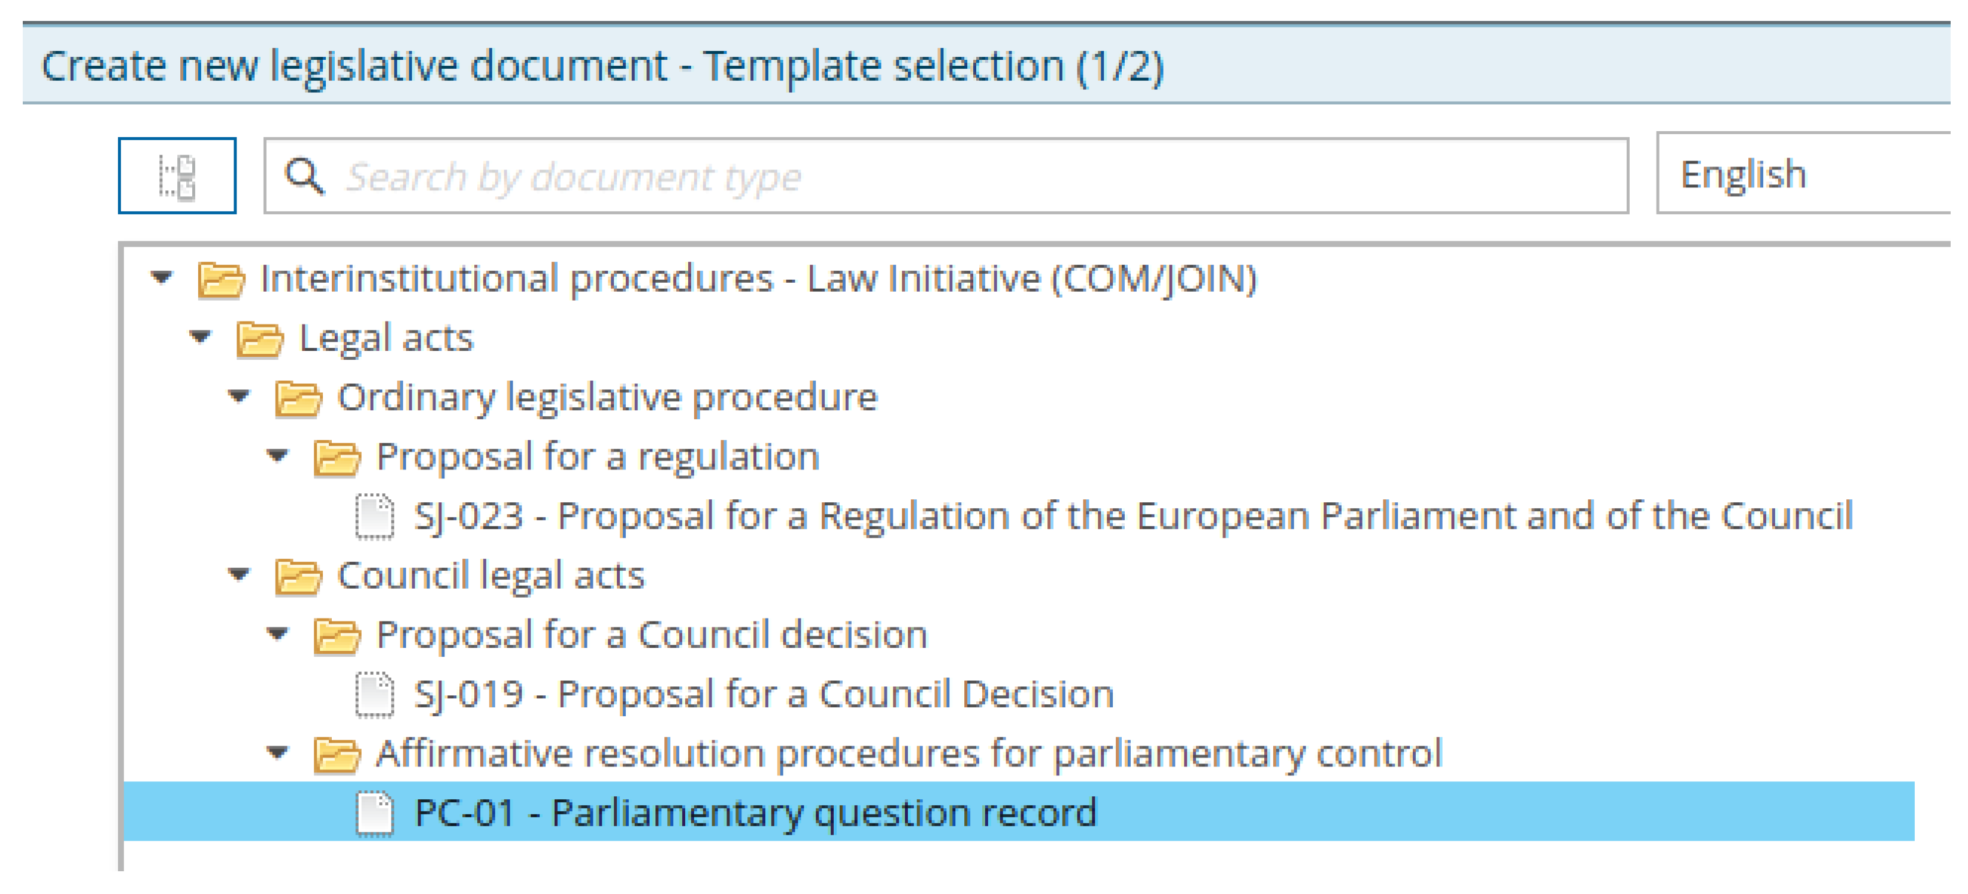The image size is (1968, 894).
Task: Collapse the Interinstitutional procedures tree node
Action: (x=162, y=277)
